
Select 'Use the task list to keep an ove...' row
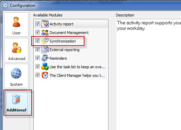coord(71,67)
